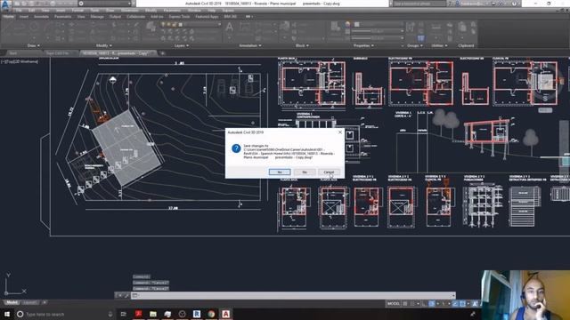Click the Group icon in Groups panel

[411, 27]
